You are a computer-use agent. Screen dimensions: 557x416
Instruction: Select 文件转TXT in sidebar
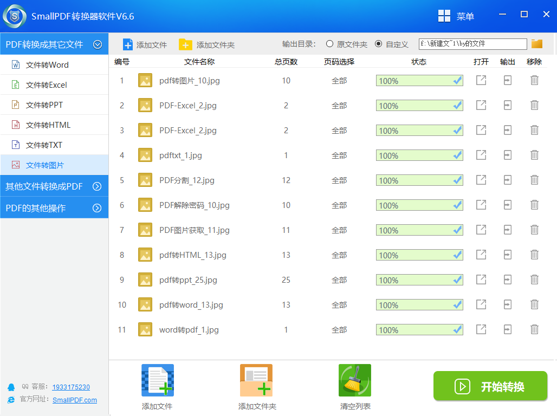(x=54, y=145)
